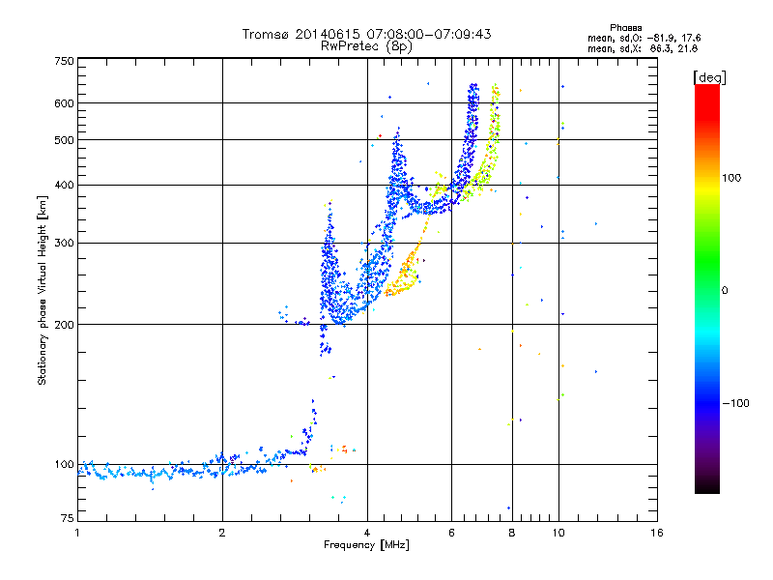This screenshot has width=773, height=580.
Task: Click the plot title 'Tromsø 20140615 07:08:00-07:09:43'
Action: pos(366,34)
